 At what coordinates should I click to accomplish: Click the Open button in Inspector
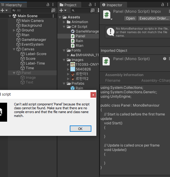point(130,18)
